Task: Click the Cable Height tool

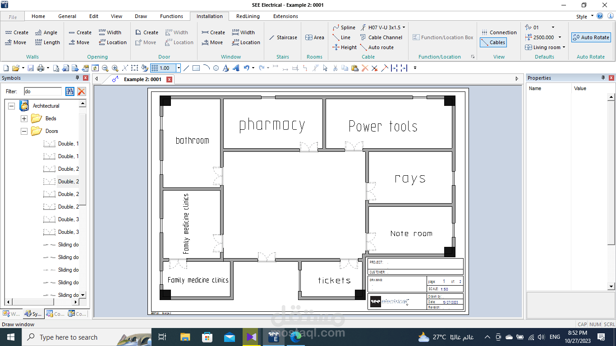Action: [345, 47]
